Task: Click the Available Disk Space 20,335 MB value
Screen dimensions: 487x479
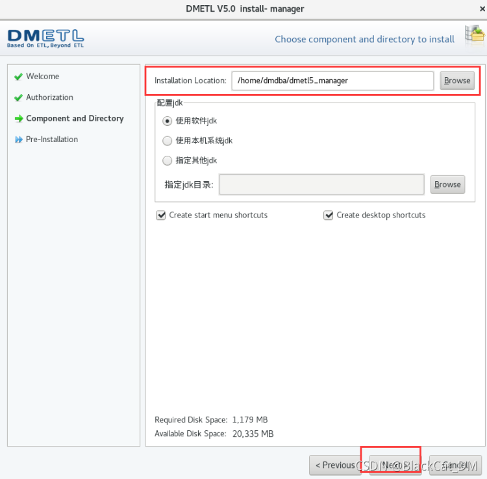Action: [253, 434]
